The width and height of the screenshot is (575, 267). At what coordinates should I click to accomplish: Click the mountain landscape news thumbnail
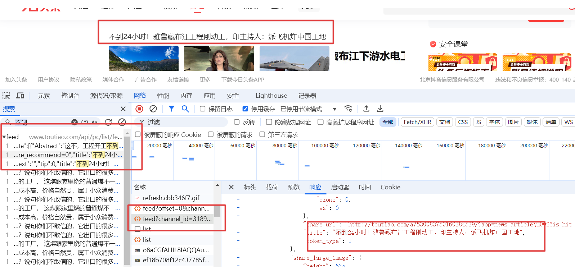(x=144, y=58)
